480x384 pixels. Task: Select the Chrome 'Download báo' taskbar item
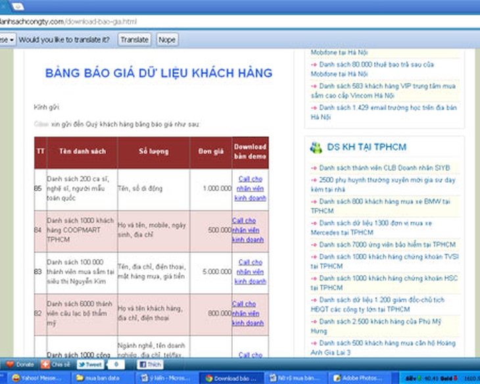[231, 378]
